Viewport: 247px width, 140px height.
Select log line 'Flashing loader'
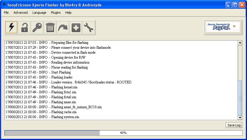click(39, 77)
